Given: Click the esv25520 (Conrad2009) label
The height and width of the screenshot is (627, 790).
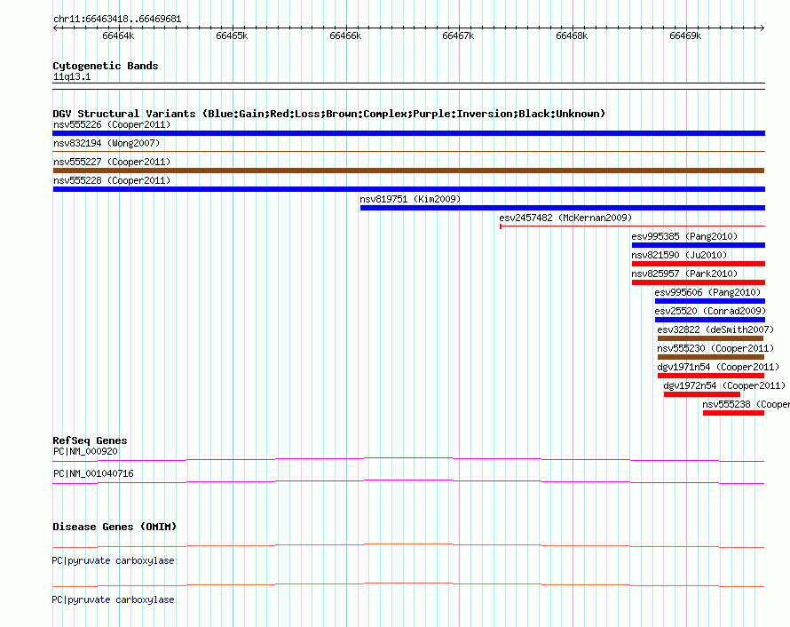Looking at the screenshot, I should pos(710,311).
